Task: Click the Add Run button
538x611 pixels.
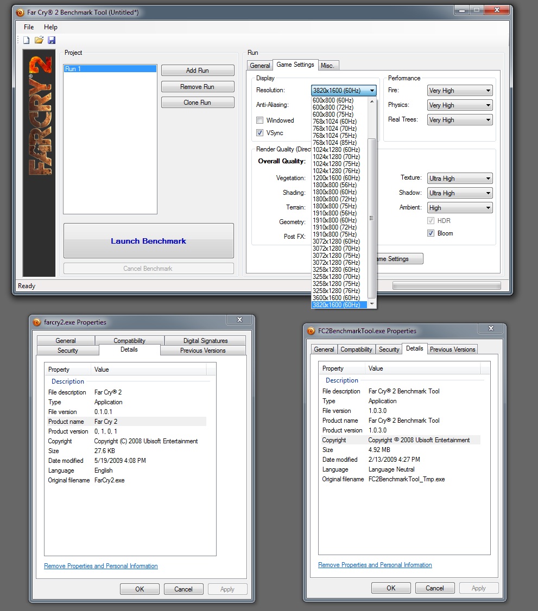Action: (x=198, y=71)
